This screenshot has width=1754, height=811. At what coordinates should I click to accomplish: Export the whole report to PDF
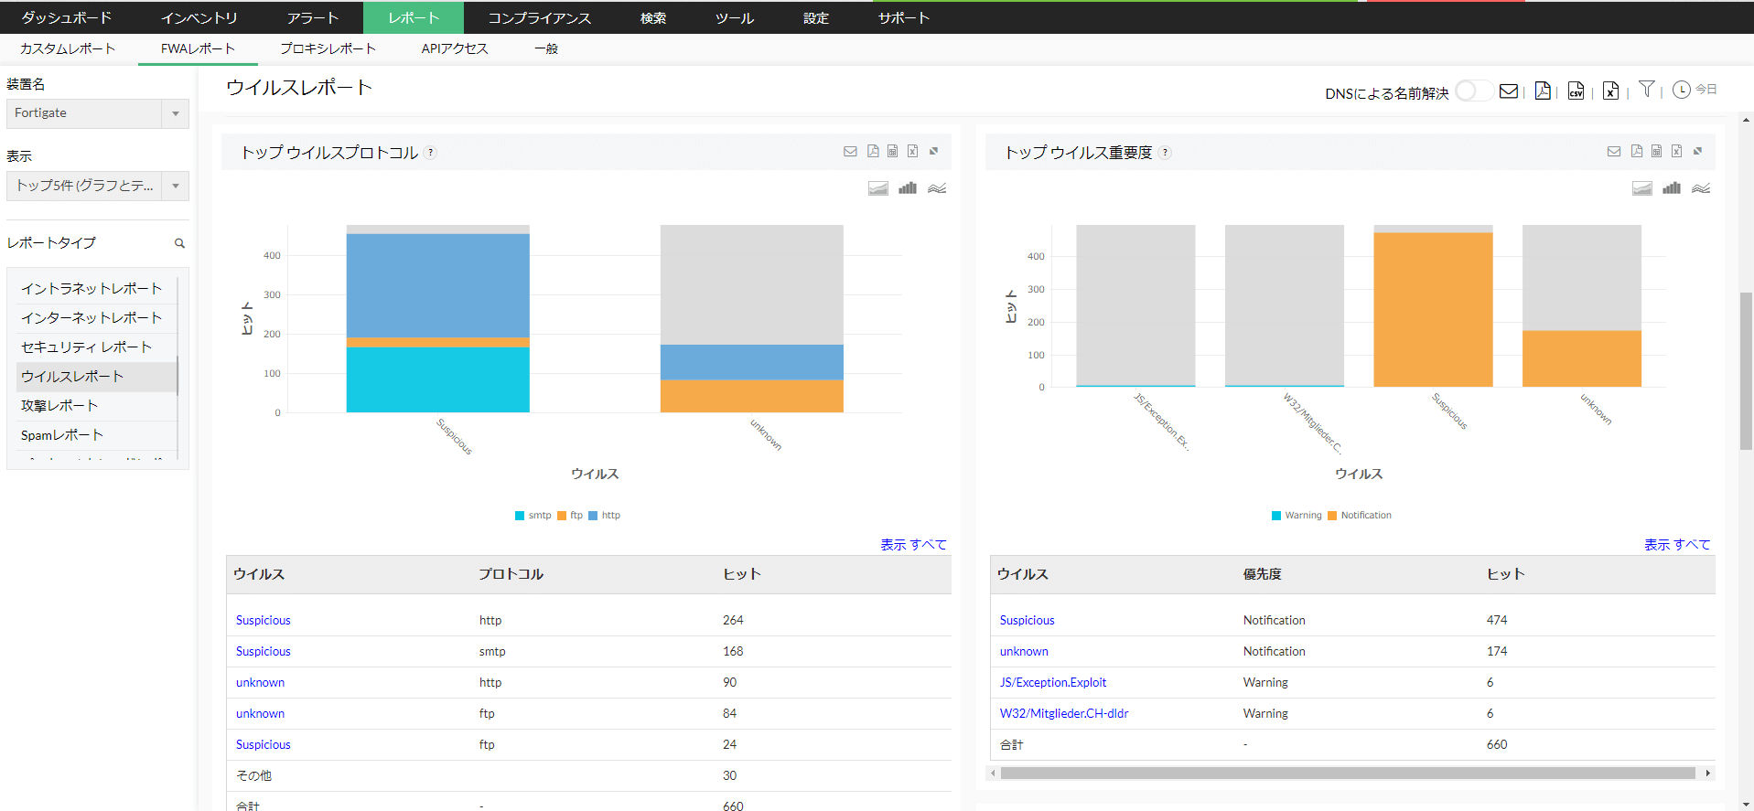click(1543, 91)
